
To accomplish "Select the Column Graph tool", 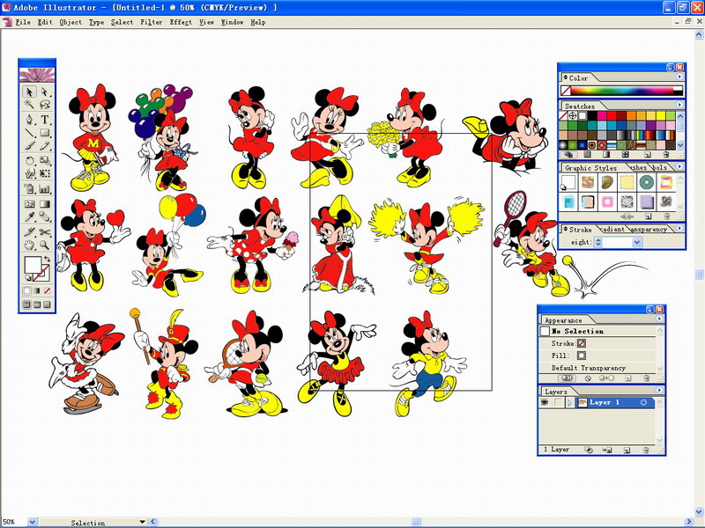I will [x=45, y=189].
